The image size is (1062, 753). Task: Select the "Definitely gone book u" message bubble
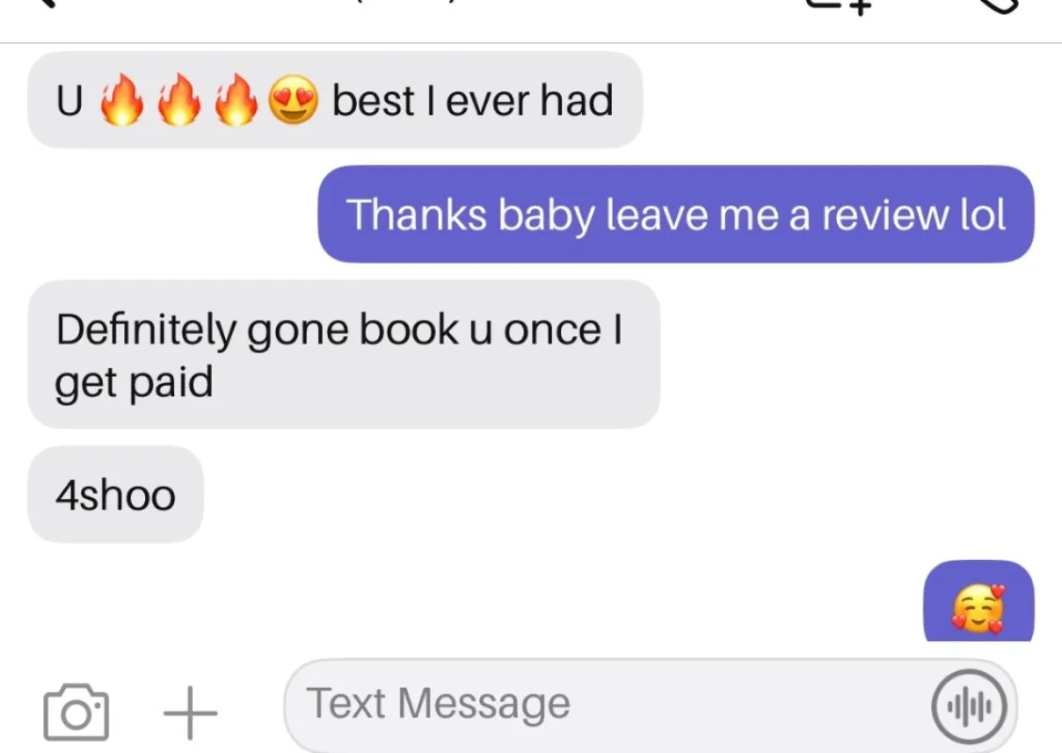click(x=344, y=354)
